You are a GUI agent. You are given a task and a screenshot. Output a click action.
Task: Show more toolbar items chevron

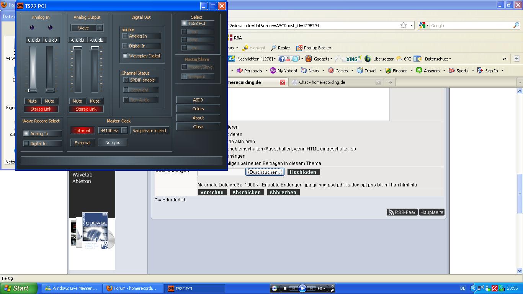(x=505, y=59)
